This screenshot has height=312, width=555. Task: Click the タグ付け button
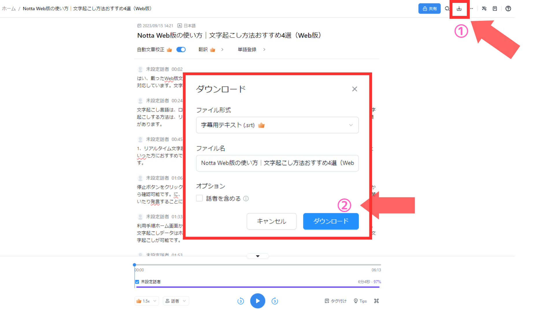(x=336, y=301)
